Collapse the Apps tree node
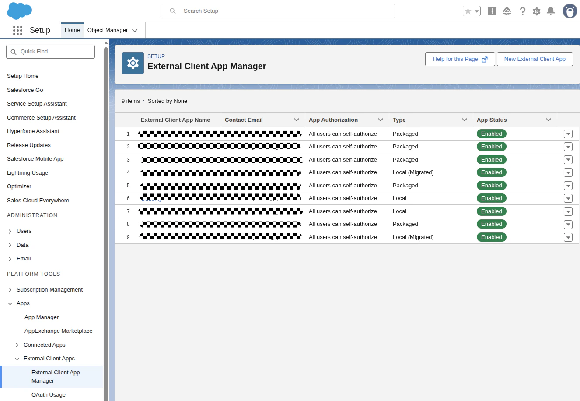The height and width of the screenshot is (401, 580). [10, 303]
